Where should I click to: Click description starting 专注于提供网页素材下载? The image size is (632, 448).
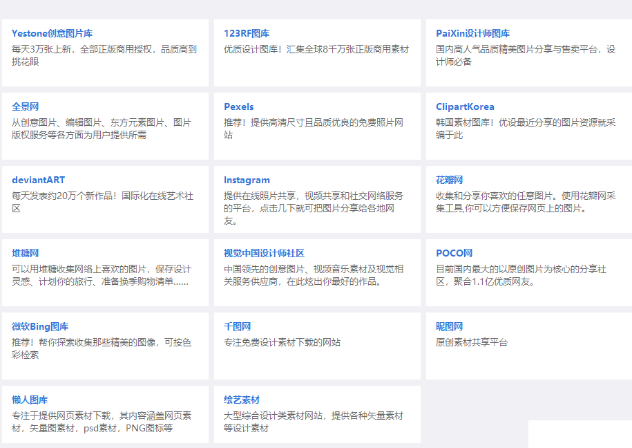(102, 422)
